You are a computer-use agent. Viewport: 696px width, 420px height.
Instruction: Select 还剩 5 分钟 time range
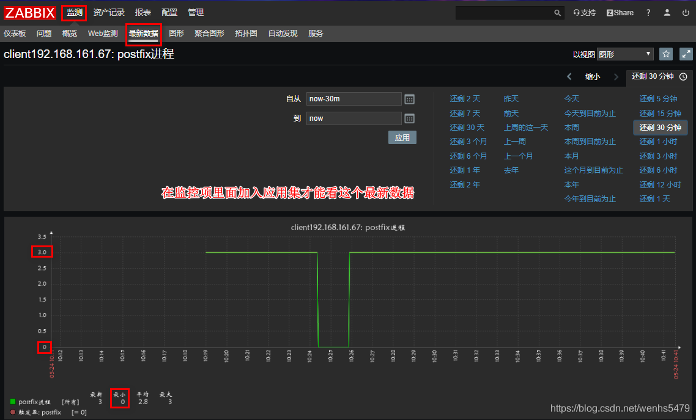click(x=658, y=99)
